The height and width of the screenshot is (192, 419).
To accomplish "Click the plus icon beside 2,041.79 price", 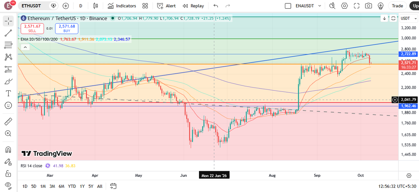I will point(395,99).
